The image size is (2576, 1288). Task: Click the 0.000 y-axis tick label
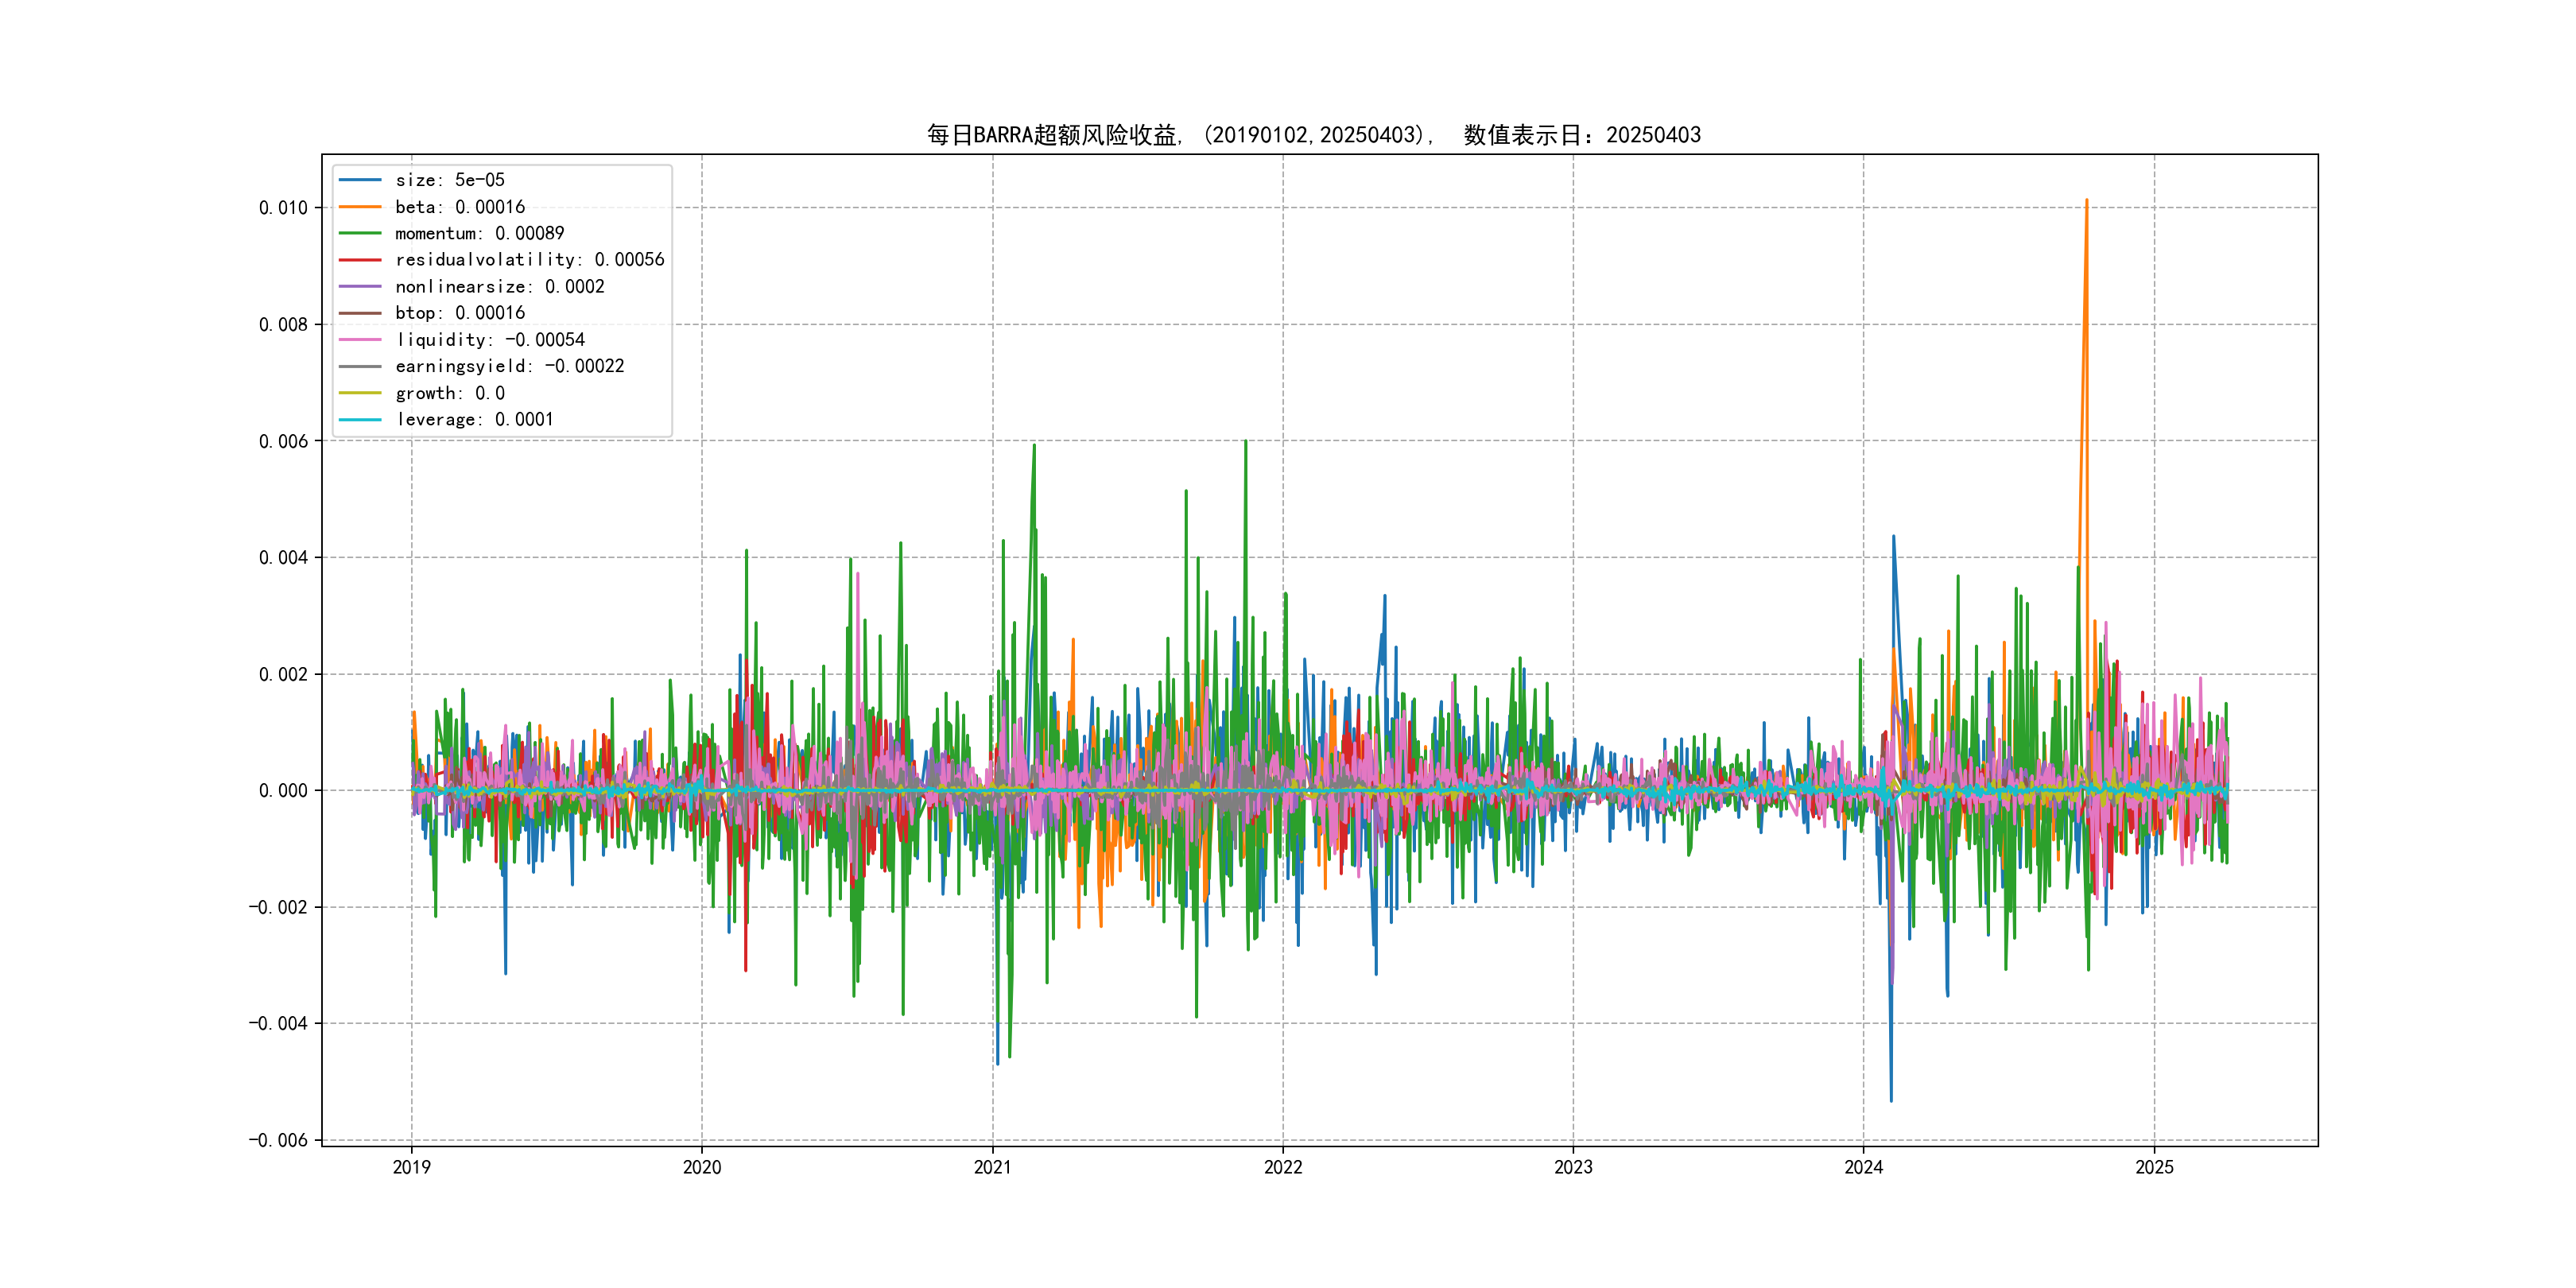click(x=283, y=791)
